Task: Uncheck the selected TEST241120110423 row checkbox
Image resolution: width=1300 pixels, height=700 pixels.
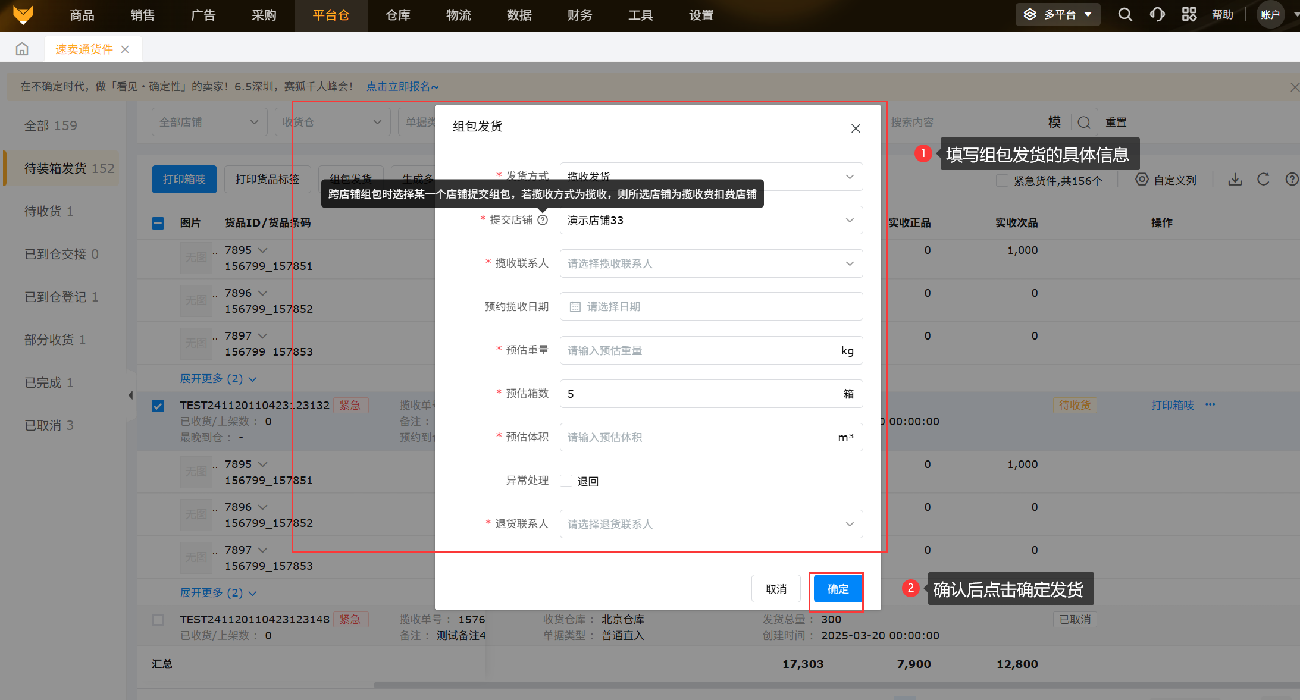Action: point(158,406)
